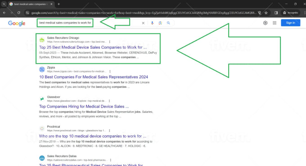Click the site information icon in address bar

click(x=27, y=13)
